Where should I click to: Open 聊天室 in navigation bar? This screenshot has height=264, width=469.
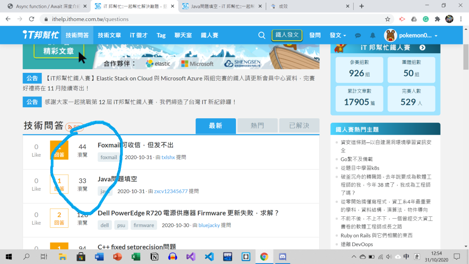pyautogui.click(x=183, y=35)
